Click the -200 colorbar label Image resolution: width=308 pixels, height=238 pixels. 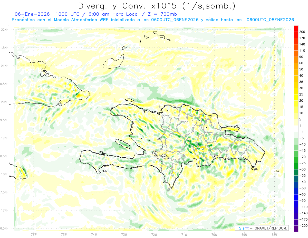(304, 225)
